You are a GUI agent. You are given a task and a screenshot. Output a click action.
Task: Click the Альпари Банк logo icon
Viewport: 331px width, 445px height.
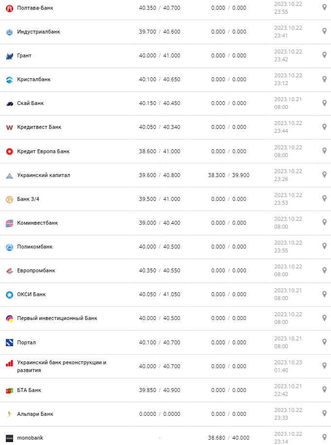9,414
